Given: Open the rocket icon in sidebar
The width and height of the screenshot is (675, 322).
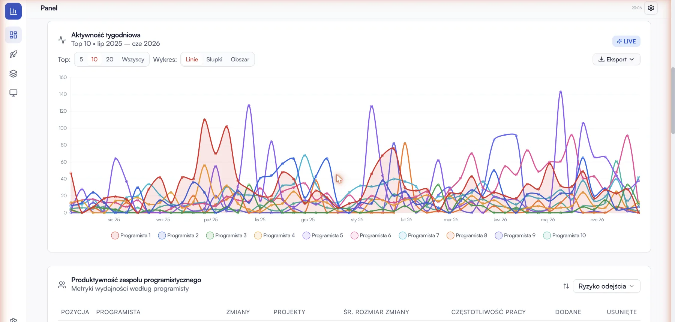Looking at the screenshot, I should click(13, 54).
